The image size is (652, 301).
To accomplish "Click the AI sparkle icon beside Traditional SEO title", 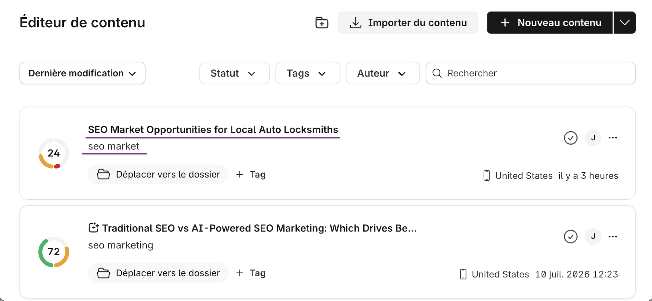I will [x=93, y=228].
